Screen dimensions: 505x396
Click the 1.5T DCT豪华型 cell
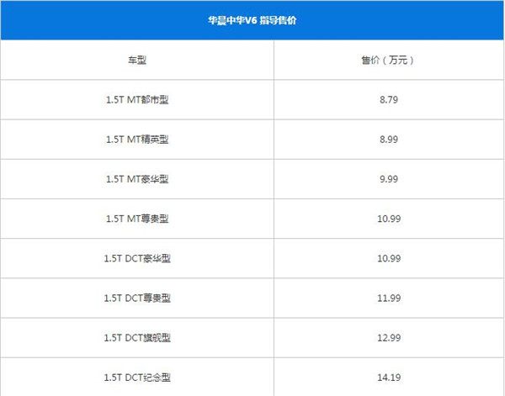pyautogui.click(x=137, y=258)
